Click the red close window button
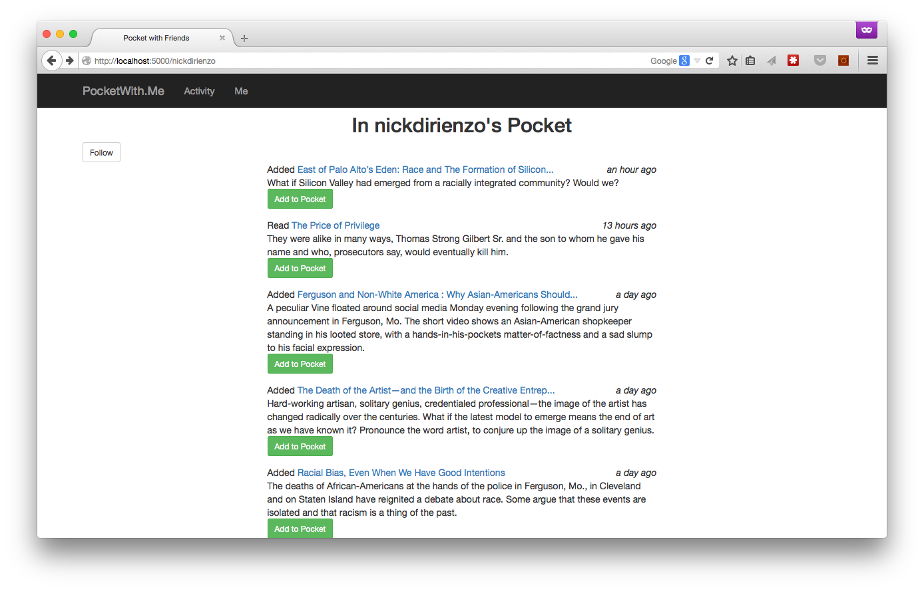 coord(47,34)
